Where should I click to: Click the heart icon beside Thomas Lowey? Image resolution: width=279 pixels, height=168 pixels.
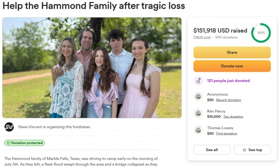pyautogui.click(x=198, y=130)
